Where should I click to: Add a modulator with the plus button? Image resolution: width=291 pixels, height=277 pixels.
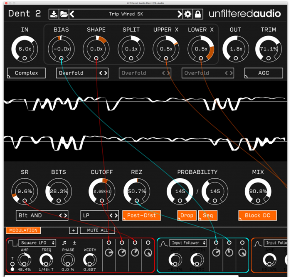coord(74,230)
